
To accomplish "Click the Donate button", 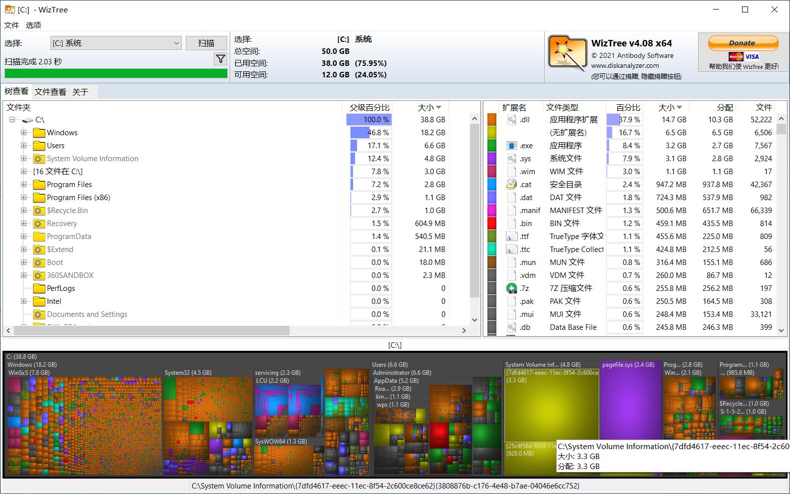I will (743, 43).
